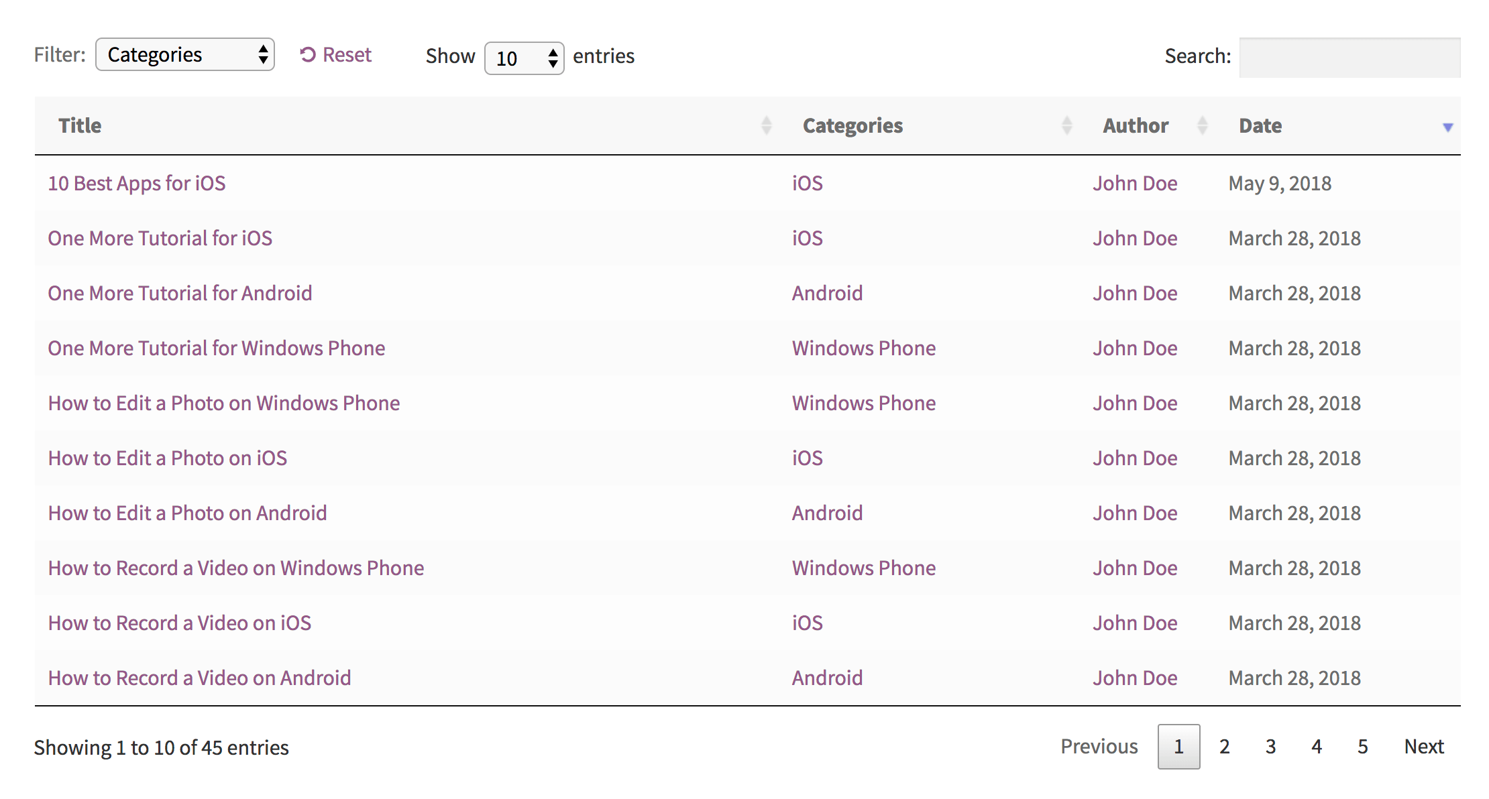The width and height of the screenshot is (1489, 799).
Task: Sort table by Title column arrows
Action: tap(766, 125)
